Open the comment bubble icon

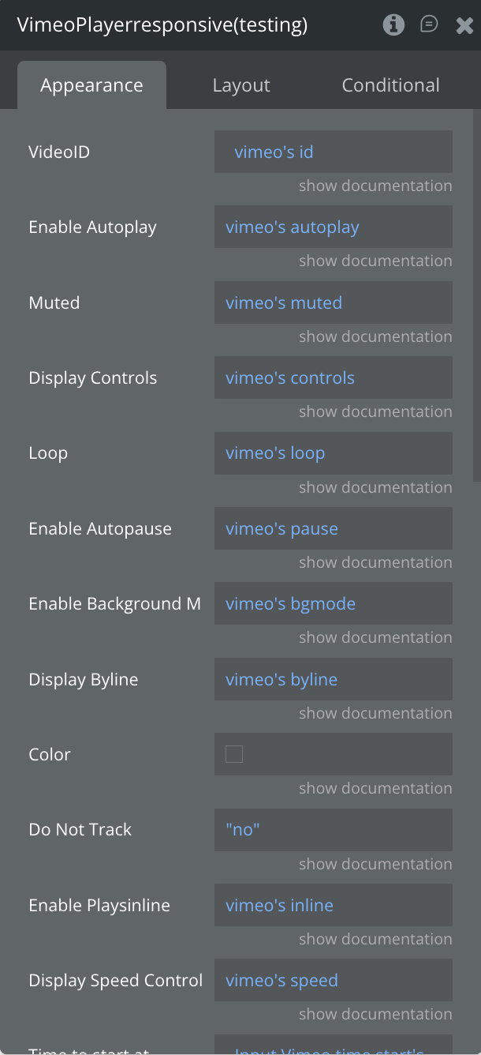click(x=429, y=25)
